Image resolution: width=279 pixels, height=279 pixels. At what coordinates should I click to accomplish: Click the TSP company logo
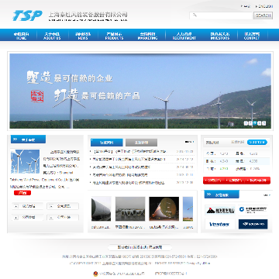[27, 15]
